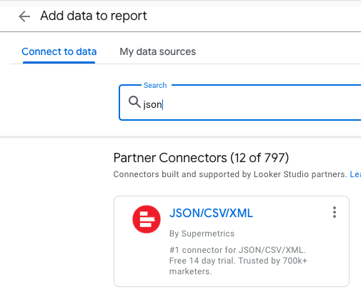Click the Add data to report title
The image size is (361, 300).
pyautogui.click(x=94, y=16)
